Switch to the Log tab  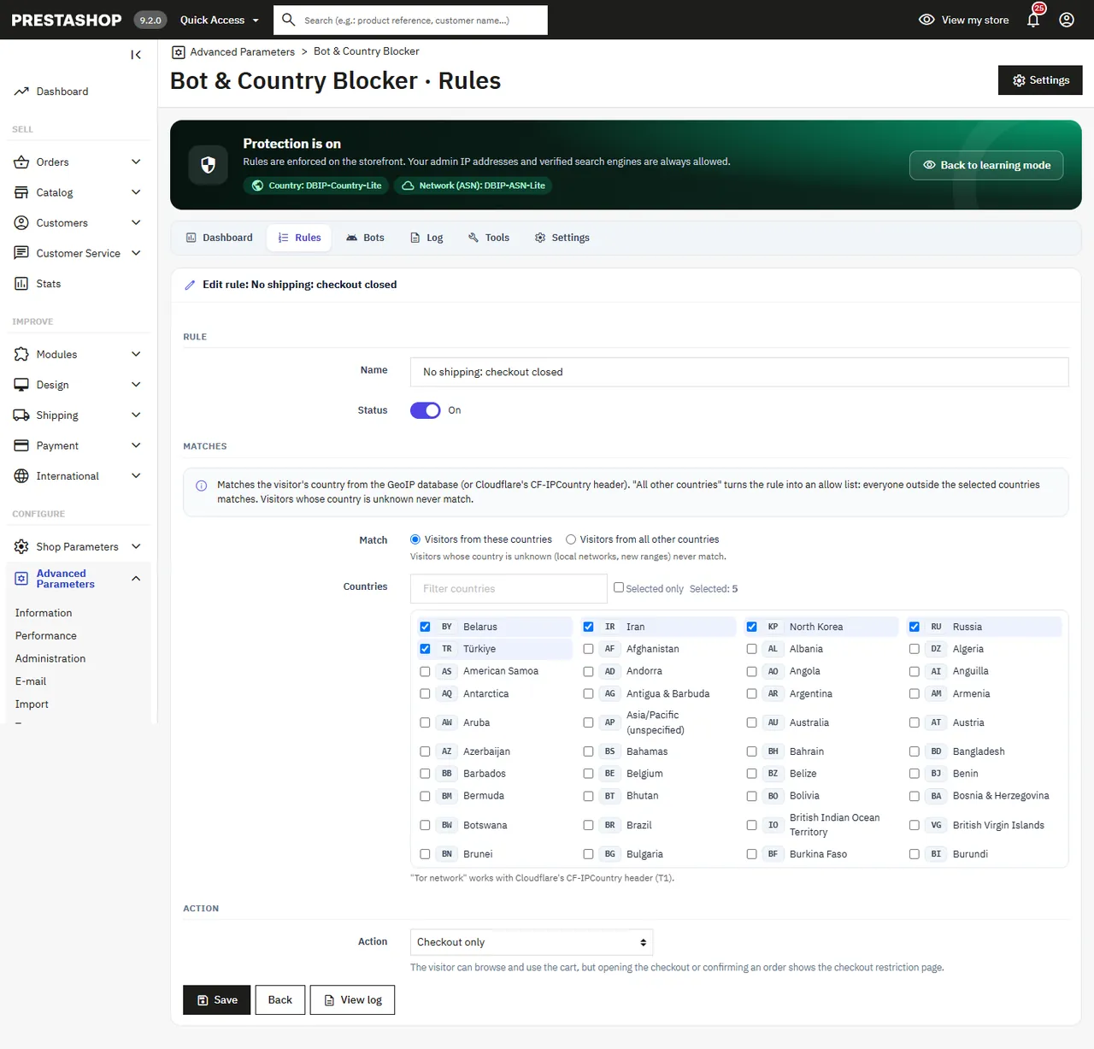point(426,238)
